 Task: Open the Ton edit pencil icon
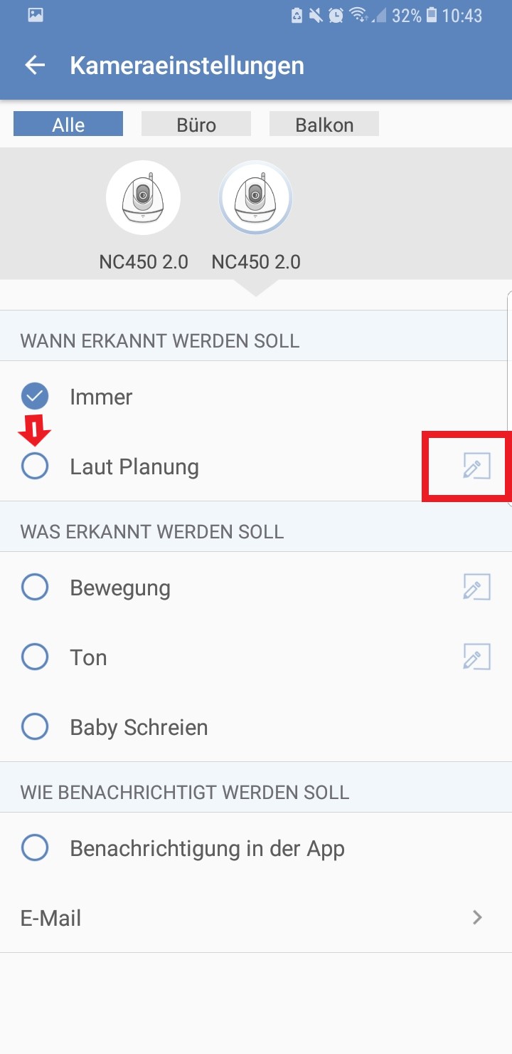point(476,657)
